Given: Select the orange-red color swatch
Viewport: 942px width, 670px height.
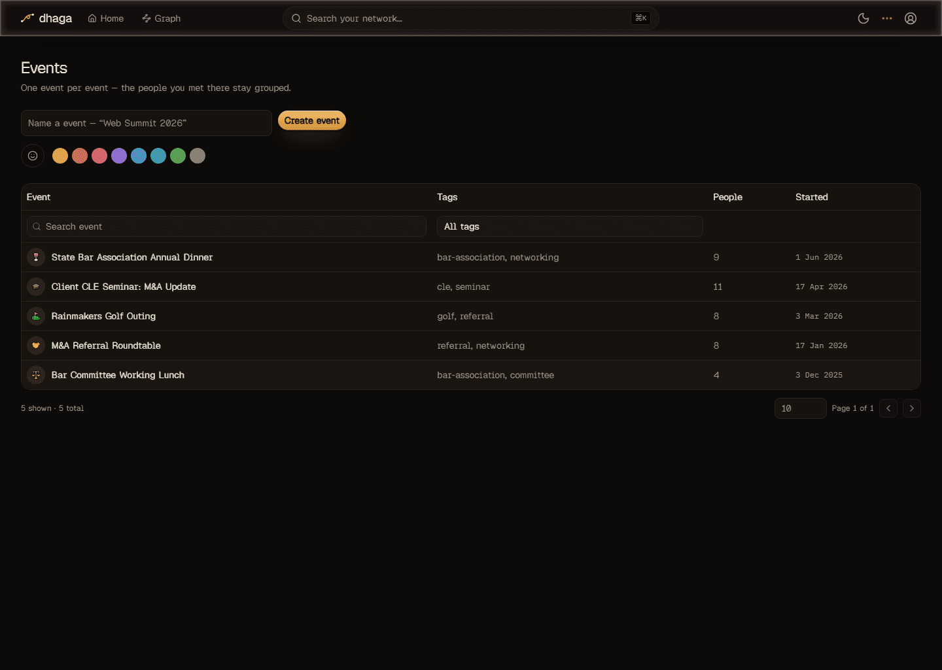Looking at the screenshot, I should pos(80,156).
